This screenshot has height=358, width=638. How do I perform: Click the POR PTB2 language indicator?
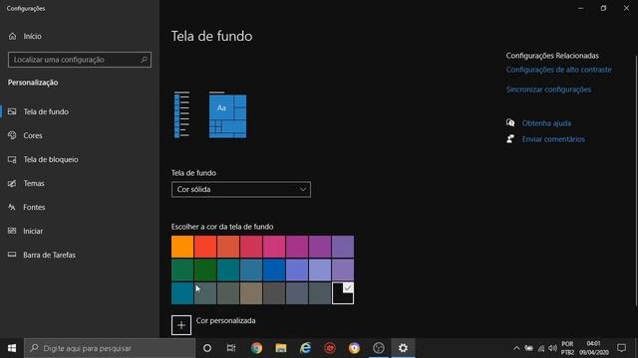coord(567,348)
